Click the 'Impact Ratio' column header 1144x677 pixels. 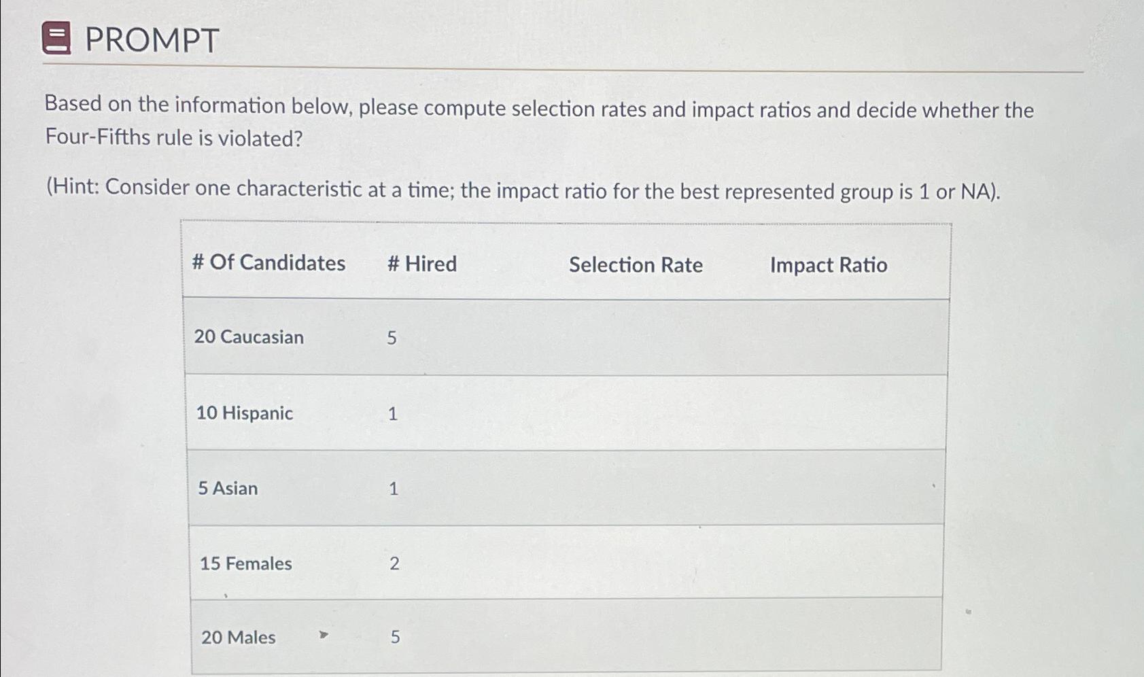(828, 264)
